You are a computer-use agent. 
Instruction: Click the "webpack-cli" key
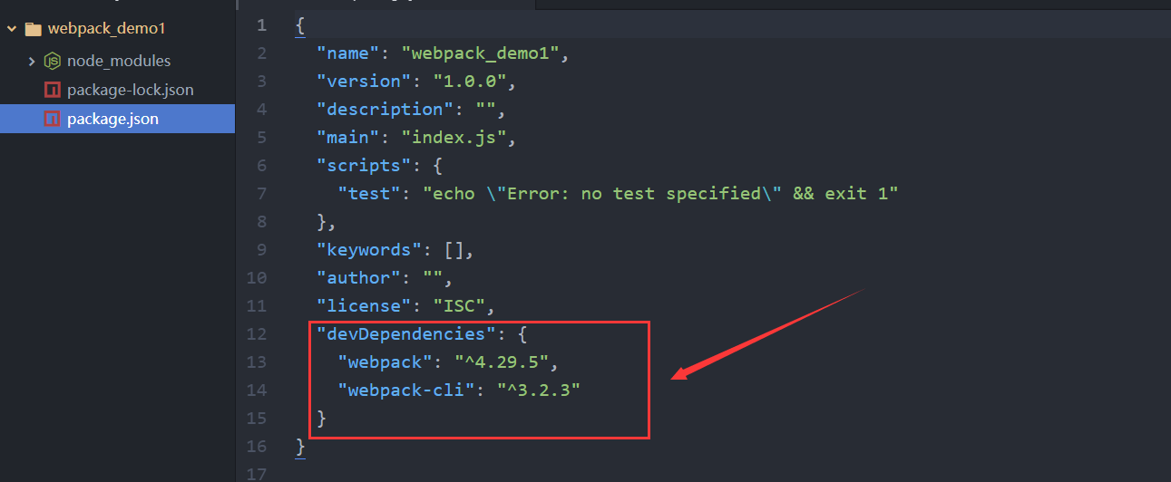(x=407, y=390)
